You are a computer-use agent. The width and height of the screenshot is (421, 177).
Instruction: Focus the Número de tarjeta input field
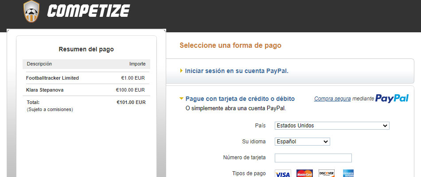coord(313,158)
